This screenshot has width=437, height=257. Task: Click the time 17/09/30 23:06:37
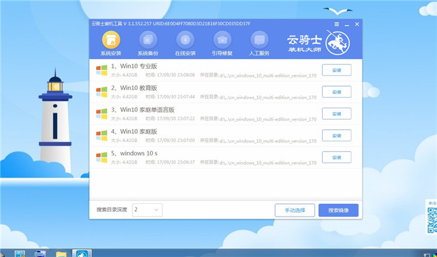[176, 162]
